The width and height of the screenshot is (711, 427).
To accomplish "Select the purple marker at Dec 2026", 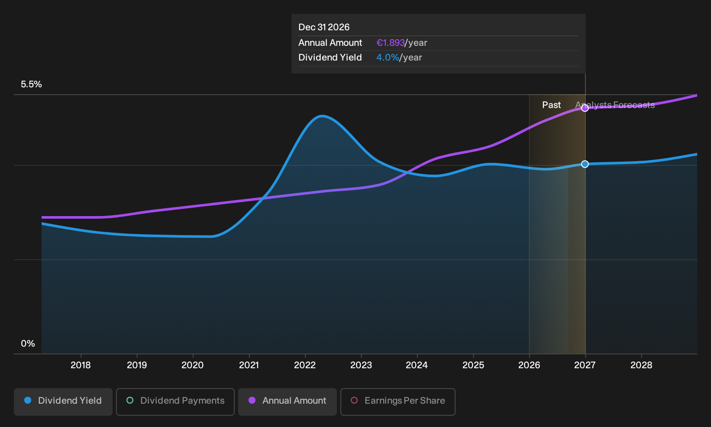I will (585, 108).
